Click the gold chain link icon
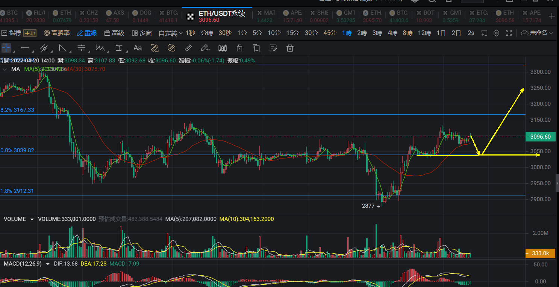559x287 pixels. pos(171,48)
